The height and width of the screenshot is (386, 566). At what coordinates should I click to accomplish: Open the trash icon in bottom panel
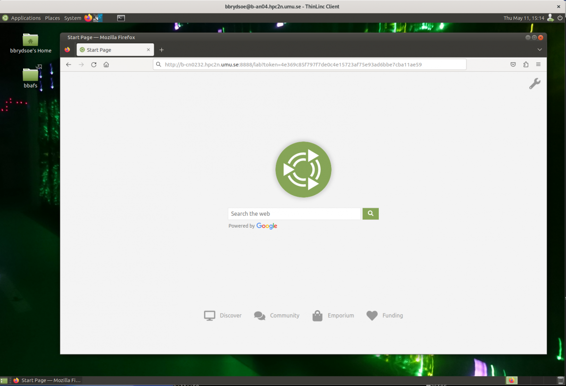point(561,380)
